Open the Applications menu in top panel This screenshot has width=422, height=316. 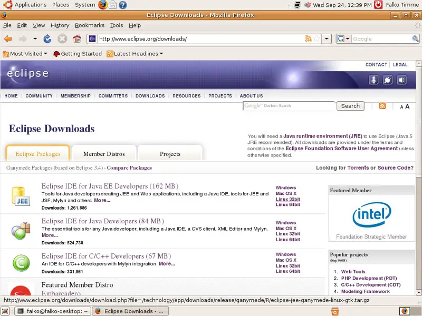click(x=31, y=5)
